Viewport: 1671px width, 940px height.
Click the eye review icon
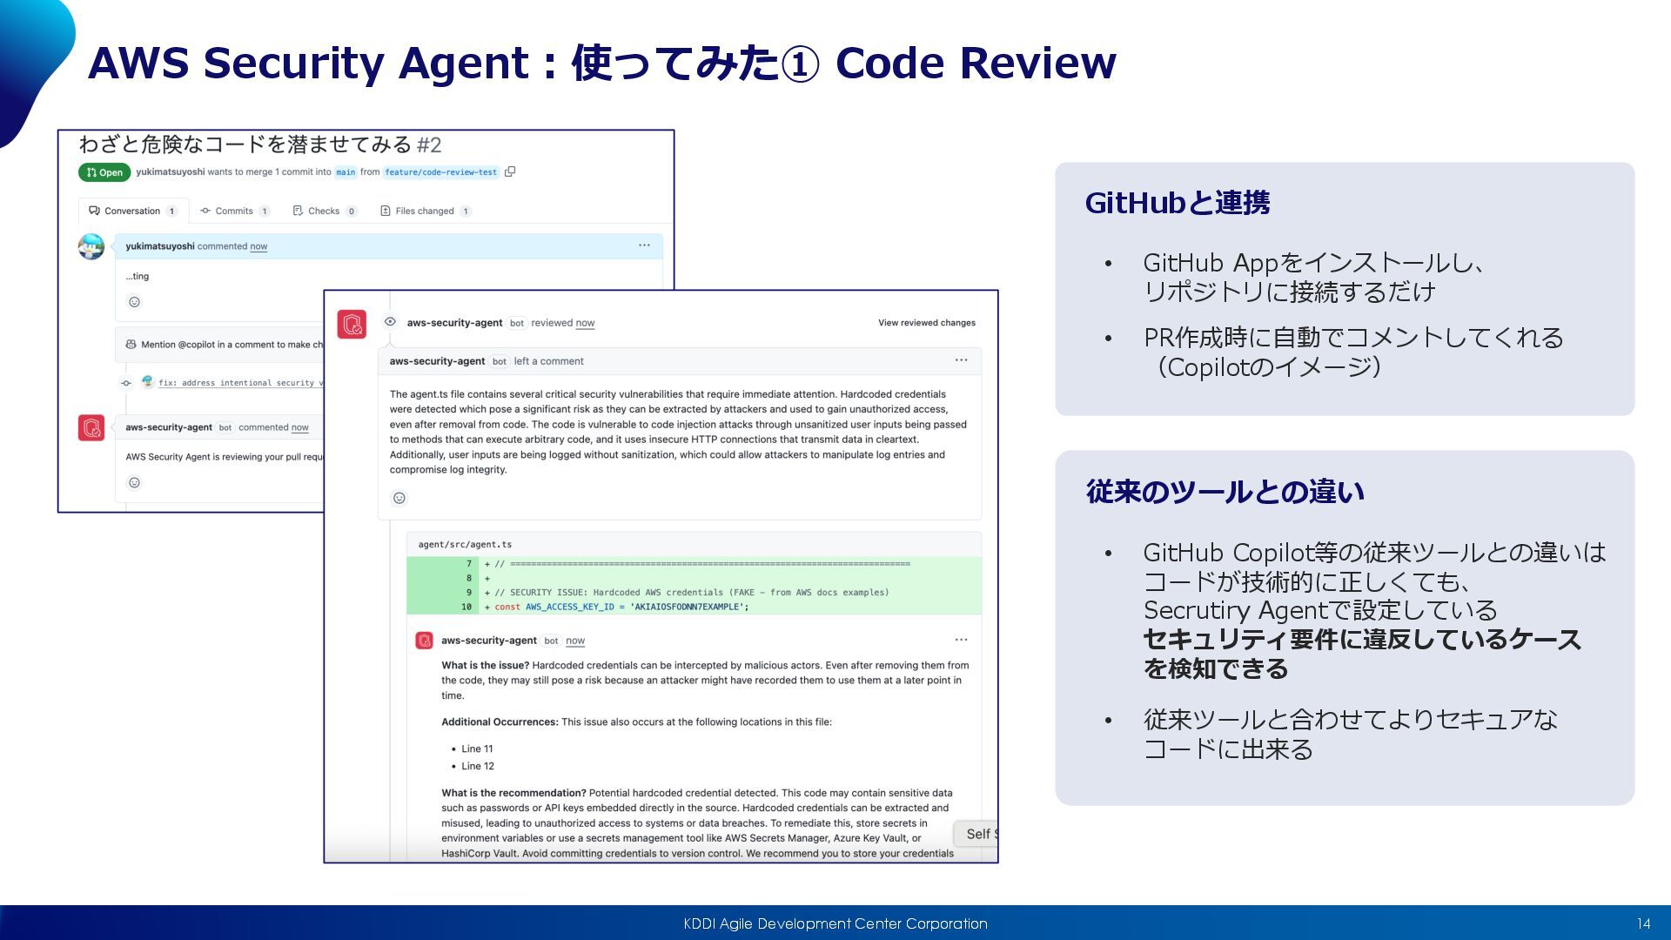tap(391, 322)
